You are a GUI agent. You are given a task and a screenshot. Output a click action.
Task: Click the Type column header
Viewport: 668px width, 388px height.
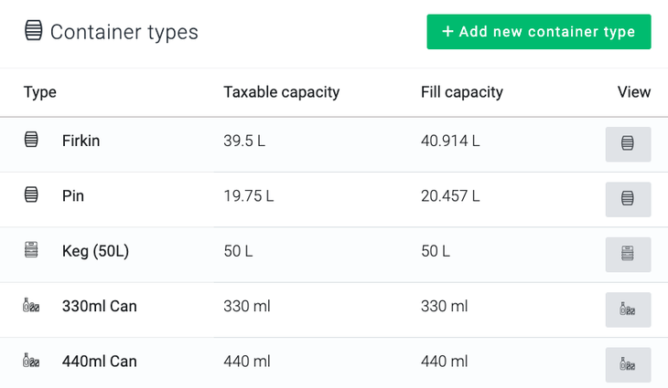40,92
